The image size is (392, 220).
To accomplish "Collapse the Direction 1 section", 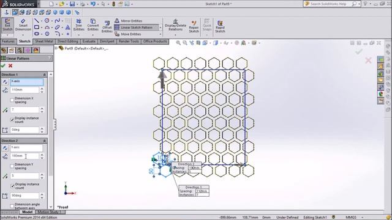I will tap(44, 75).
